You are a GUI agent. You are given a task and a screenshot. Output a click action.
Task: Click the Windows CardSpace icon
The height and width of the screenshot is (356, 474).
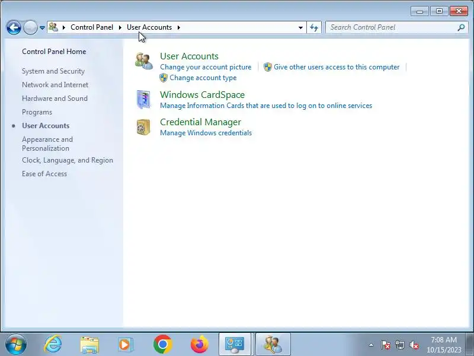pyautogui.click(x=143, y=99)
